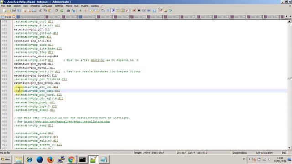292x164 pixels.
Task: Click the vertical scrollbar down arrow
Action: tap(289, 148)
